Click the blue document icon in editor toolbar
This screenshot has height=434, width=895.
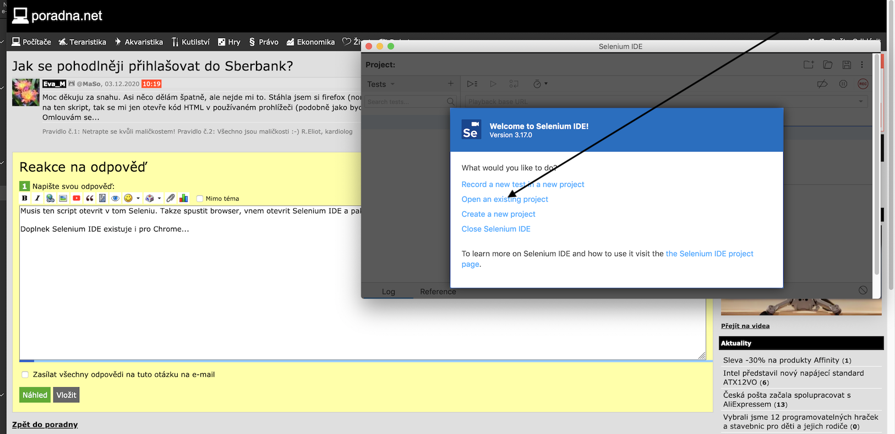[102, 198]
